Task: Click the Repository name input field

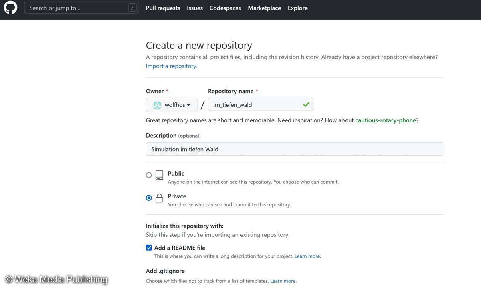Action: 261,105
